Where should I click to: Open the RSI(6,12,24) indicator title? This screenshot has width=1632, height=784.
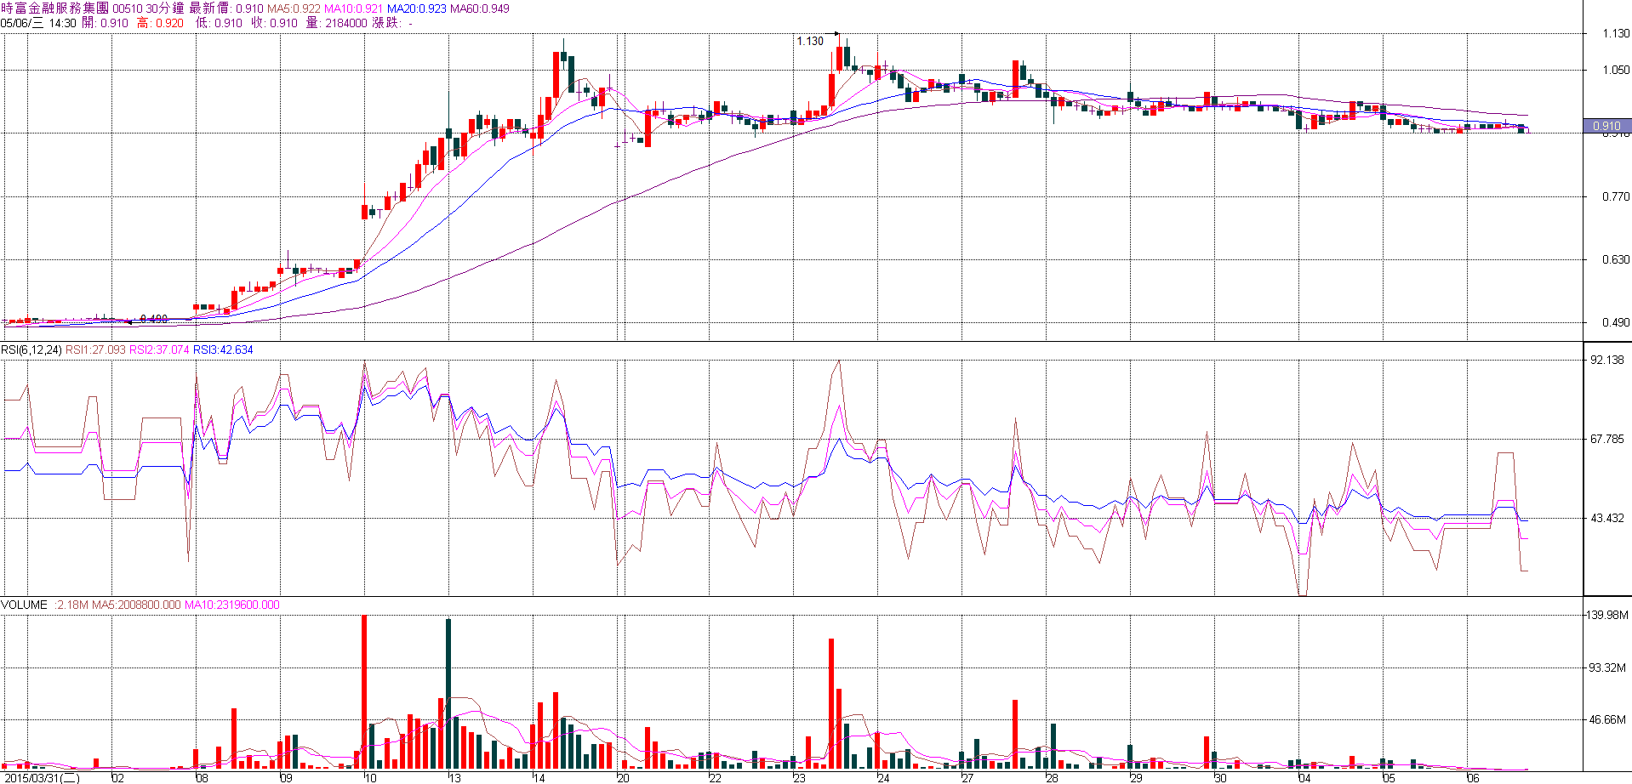(31, 349)
